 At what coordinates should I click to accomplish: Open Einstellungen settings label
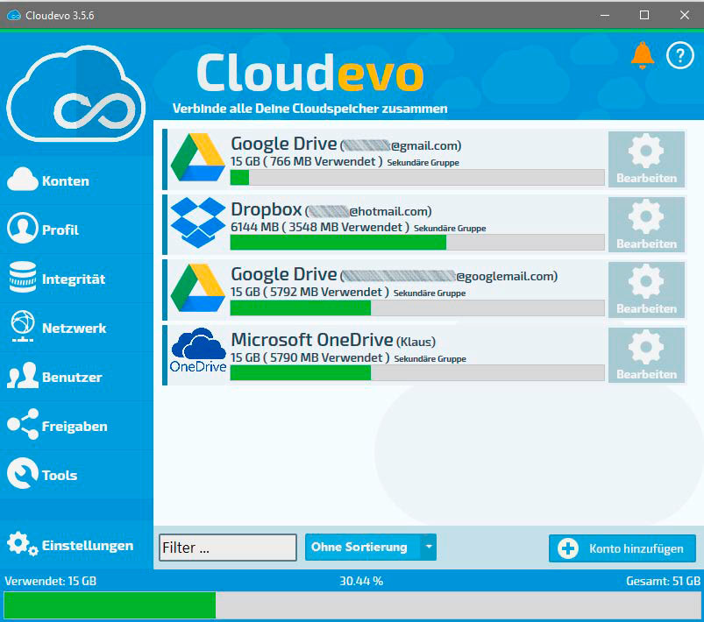88,546
